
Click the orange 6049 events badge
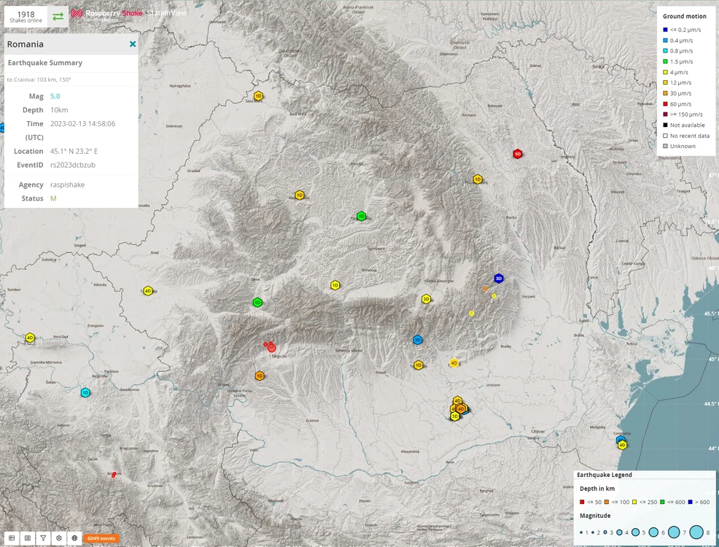[x=101, y=538]
